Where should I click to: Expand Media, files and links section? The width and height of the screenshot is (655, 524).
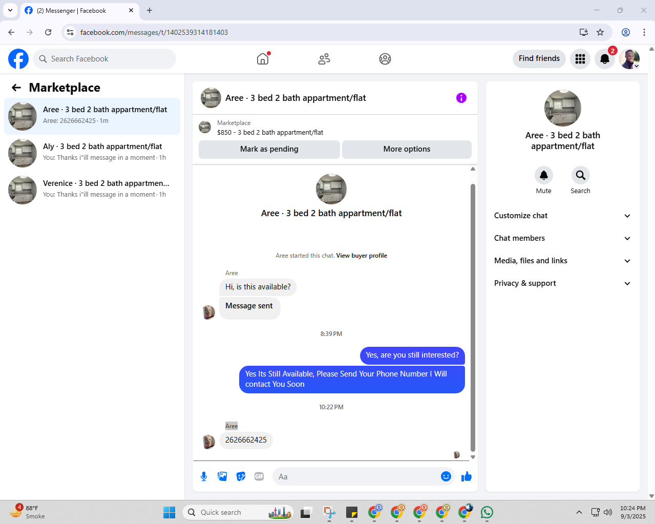(562, 261)
